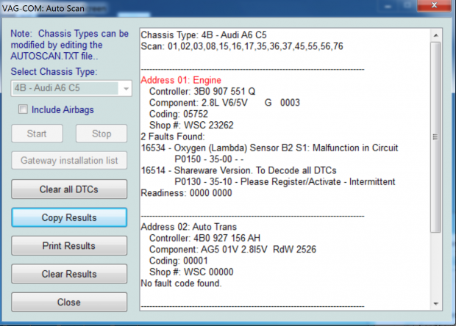Click the Readiness: 0000 0000 line
Viewport: 456px width, 326px height.
pos(186,193)
